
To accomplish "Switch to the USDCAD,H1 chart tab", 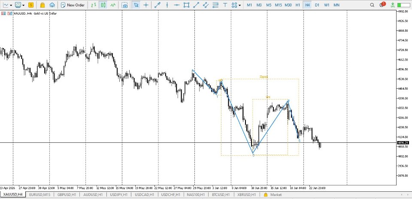I will (145, 195).
